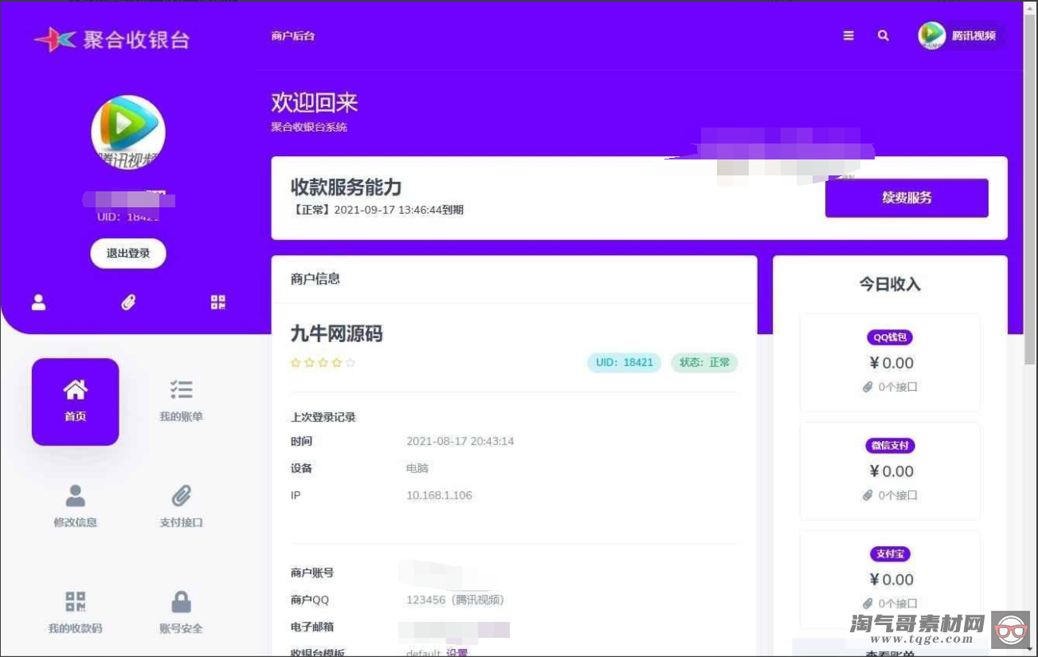Click the 续费服务 button
Image resolution: width=1038 pixels, height=657 pixels.
click(907, 198)
